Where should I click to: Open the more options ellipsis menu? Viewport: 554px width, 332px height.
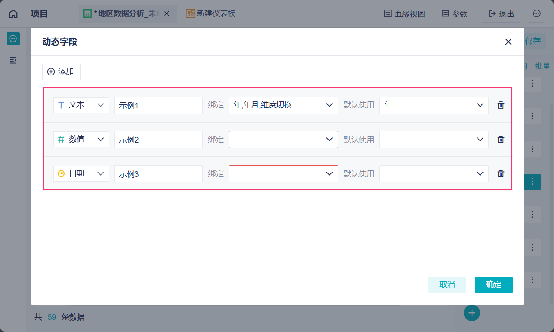tap(537, 14)
